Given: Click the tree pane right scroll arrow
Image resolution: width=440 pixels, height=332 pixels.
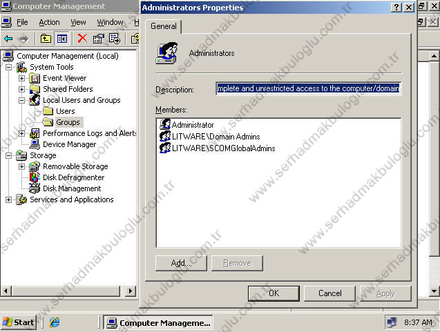Looking at the screenshot, I should click(130, 291).
